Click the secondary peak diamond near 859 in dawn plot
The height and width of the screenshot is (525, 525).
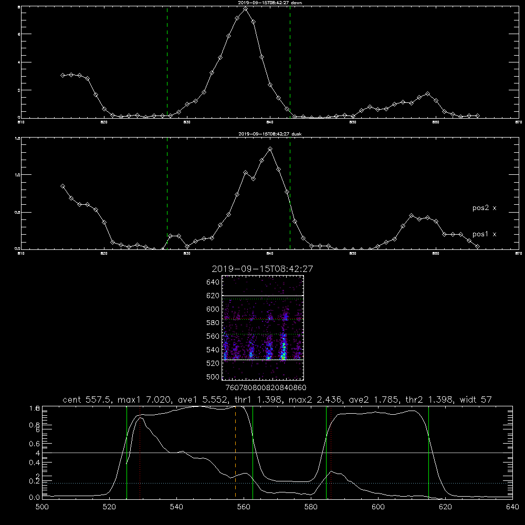click(427, 94)
